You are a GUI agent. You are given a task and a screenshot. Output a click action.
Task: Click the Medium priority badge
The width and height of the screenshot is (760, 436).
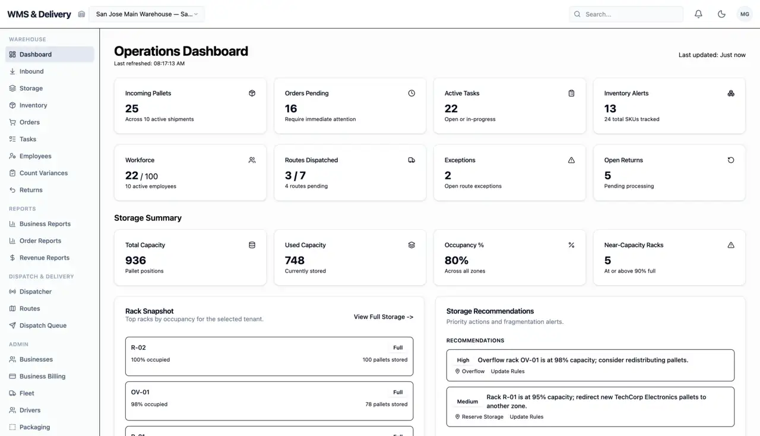coord(467,402)
